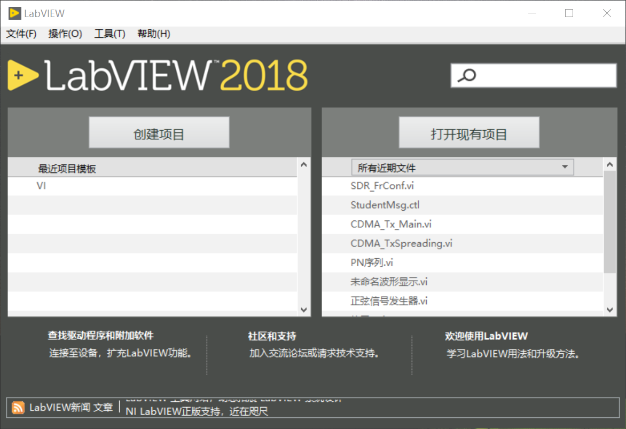The height and width of the screenshot is (429, 626).
Task: Click 社区和支持 link
Action: 272,337
